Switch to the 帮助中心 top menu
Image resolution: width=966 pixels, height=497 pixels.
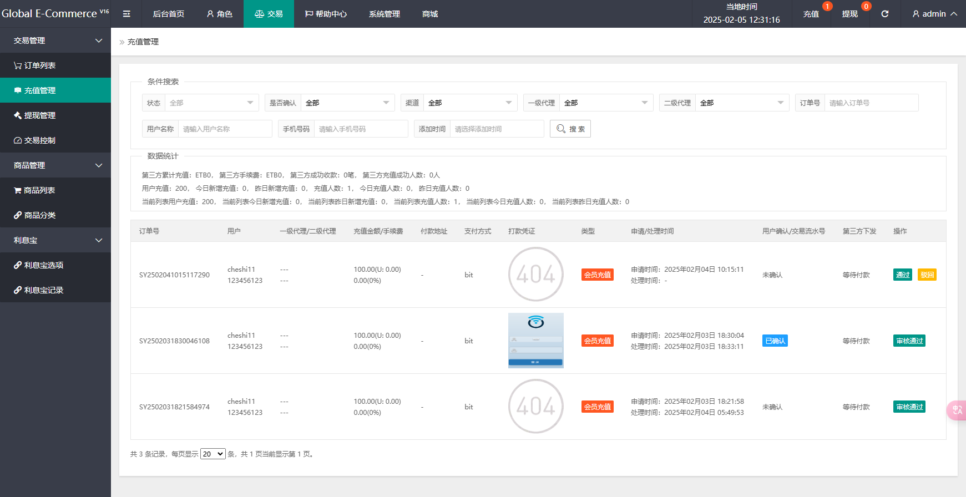[x=326, y=14]
